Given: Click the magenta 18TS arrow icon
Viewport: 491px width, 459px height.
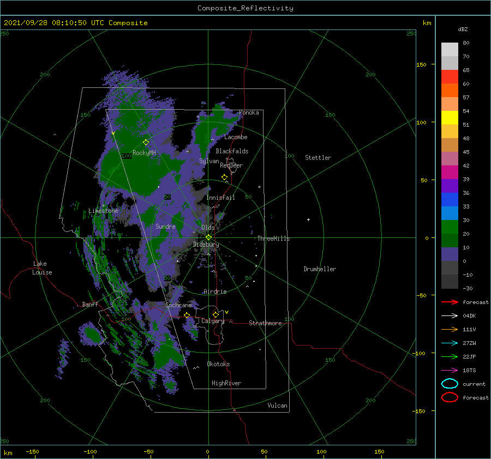Looking at the screenshot, I should pyautogui.click(x=450, y=371).
